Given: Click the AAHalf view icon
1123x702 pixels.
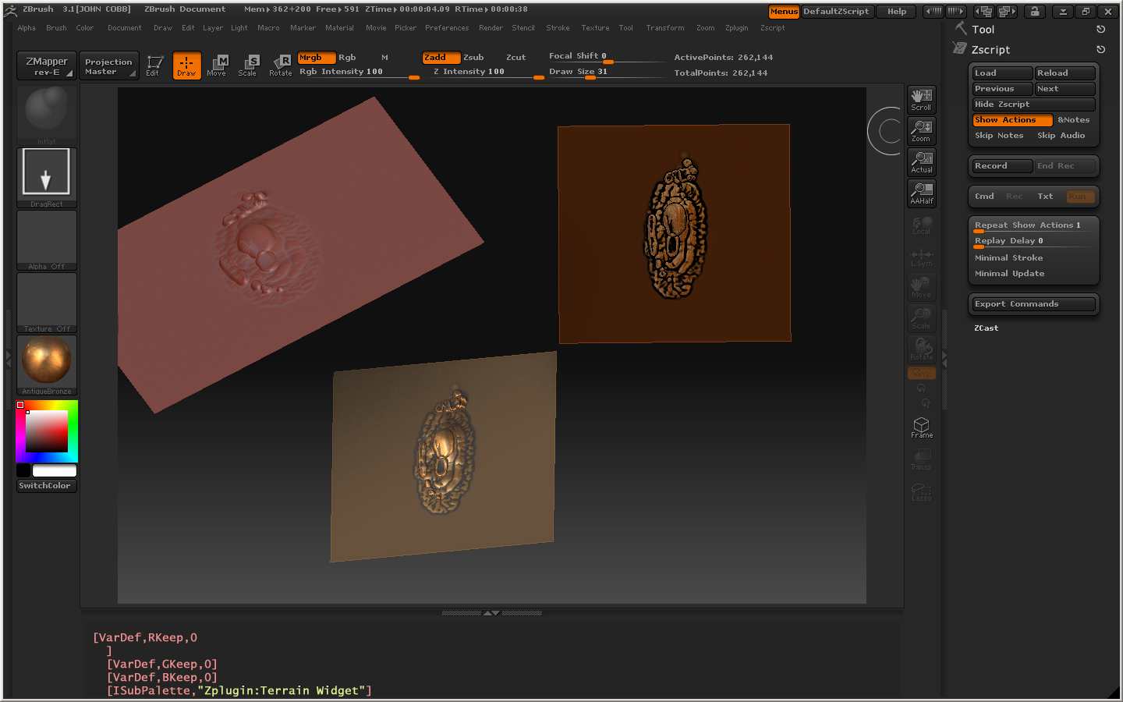Looking at the screenshot, I should (921, 193).
